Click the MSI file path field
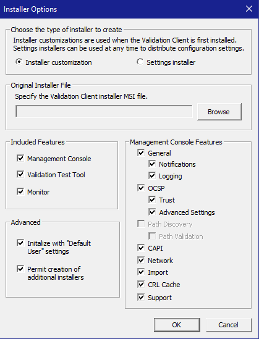The height and width of the screenshot is (339, 259). pos(104,112)
